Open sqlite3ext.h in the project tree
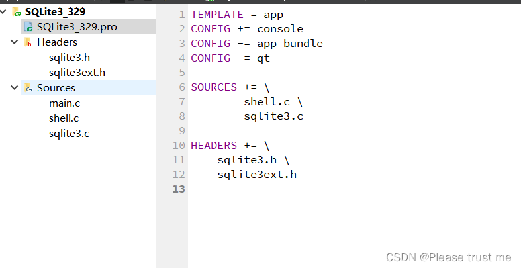This screenshot has height=268, width=521. pos(77,73)
